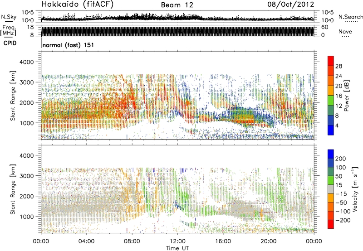
Task: Click the 1000 label on the velocity panel axis
Action: [26, 217]
